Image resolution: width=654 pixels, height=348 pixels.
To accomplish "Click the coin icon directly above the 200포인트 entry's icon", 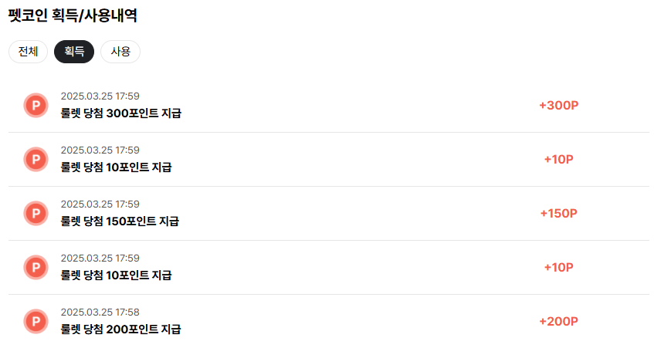I will coord(36,267).
